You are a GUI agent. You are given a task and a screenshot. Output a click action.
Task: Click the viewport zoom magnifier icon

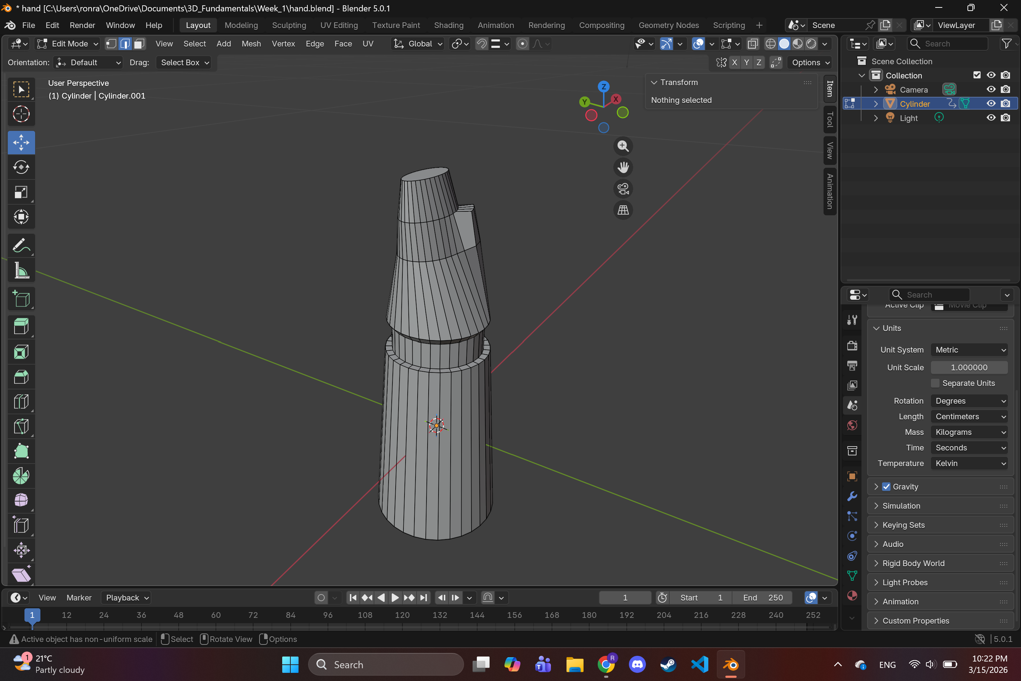tap(623, 146)
